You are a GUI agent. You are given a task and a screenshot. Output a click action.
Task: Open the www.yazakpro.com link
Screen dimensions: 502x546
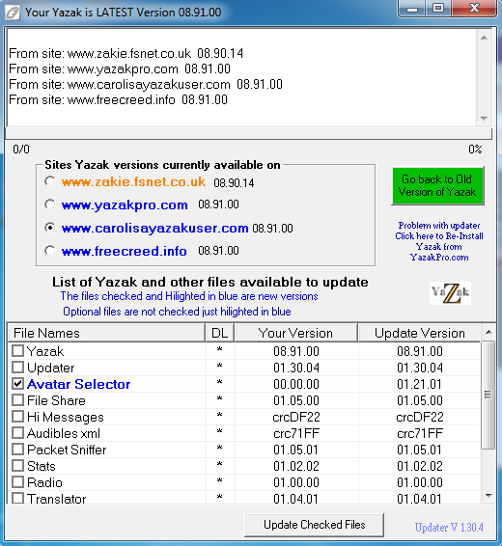point(125,205)
